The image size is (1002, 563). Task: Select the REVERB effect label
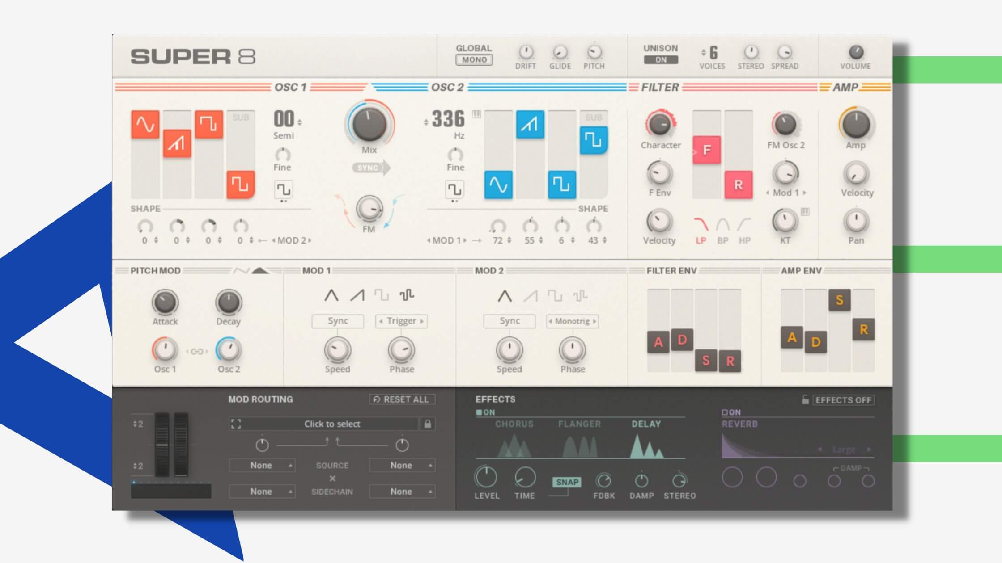click(x=739, y=424)
